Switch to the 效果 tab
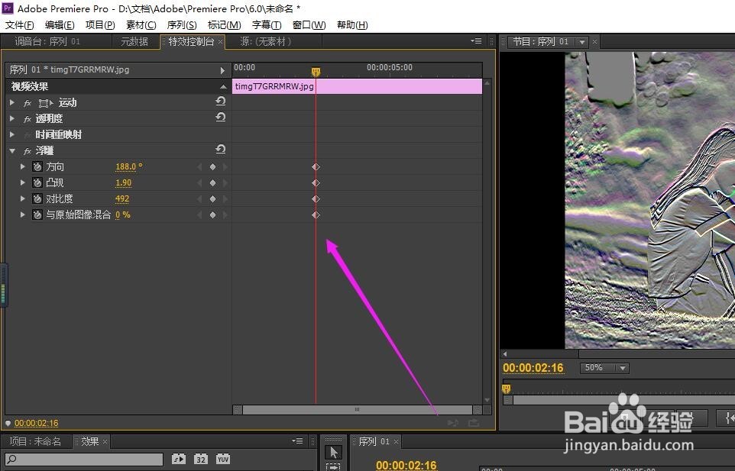Image resolution: width=735 pixels, height=471 pixels. click(x=89, y=441)
